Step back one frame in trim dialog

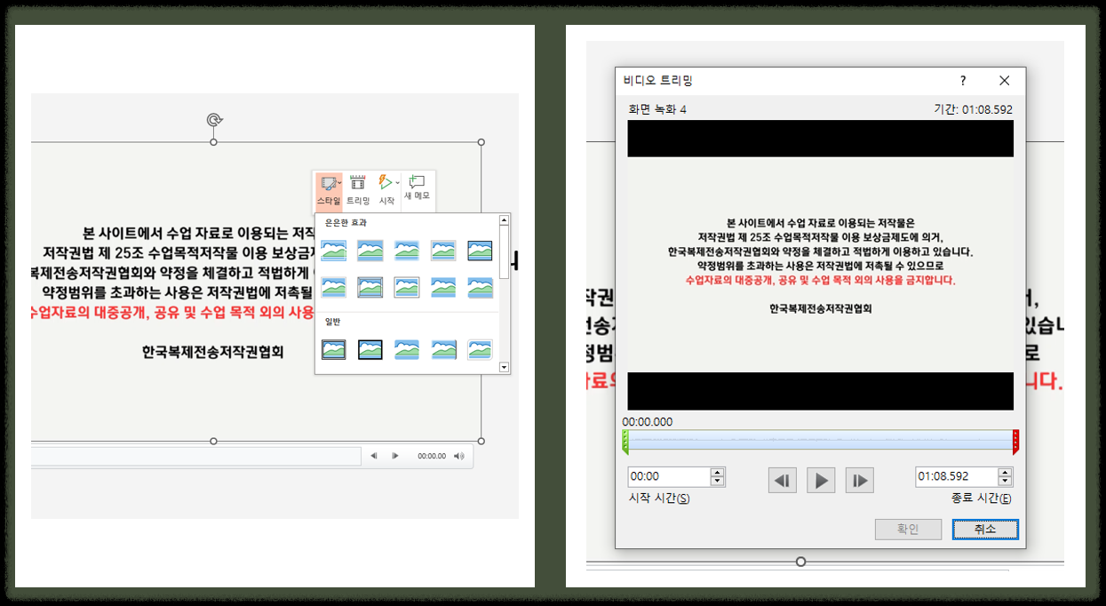click(x=782, y=480)
